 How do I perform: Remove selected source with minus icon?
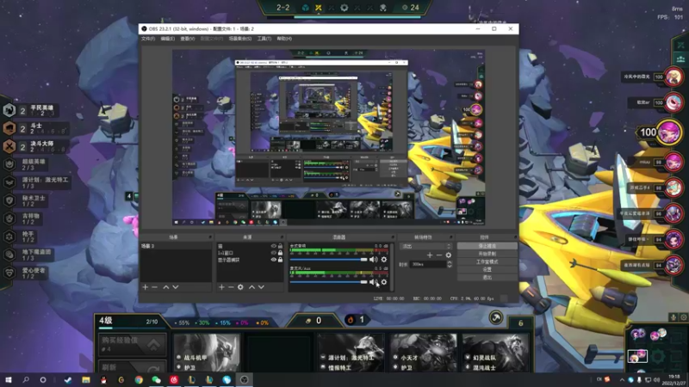[231, 287]
